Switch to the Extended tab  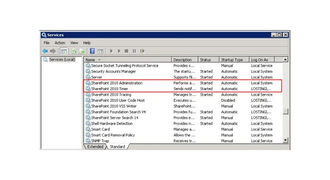pyautogui.click(x=95, y=146)
